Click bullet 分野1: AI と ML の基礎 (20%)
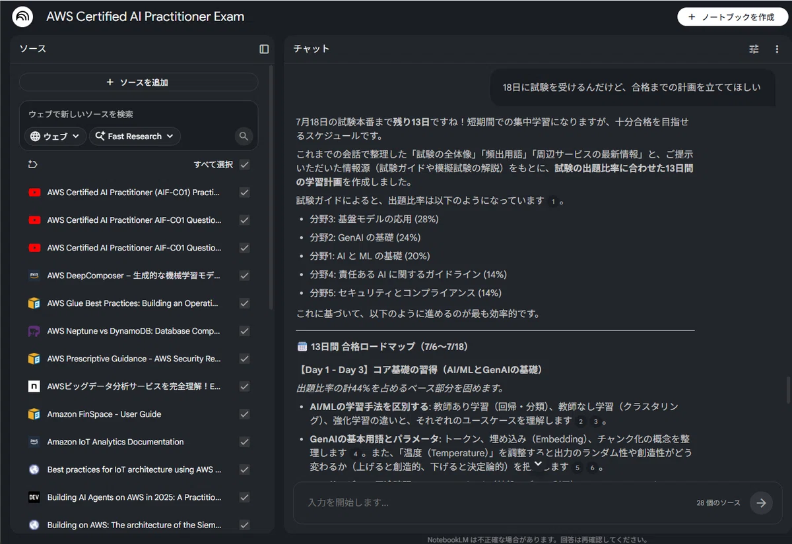This screenshot has width=792, height=544. 370,256
